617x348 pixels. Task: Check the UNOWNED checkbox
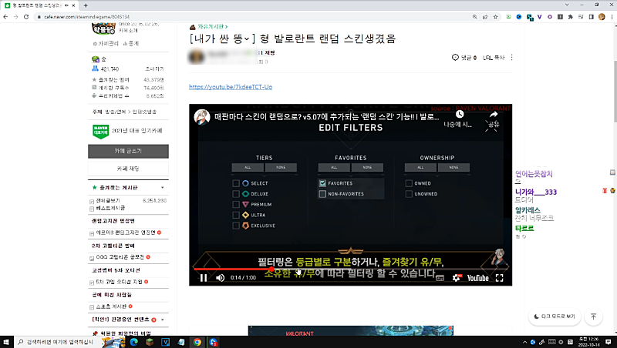[x=409, y=194]
